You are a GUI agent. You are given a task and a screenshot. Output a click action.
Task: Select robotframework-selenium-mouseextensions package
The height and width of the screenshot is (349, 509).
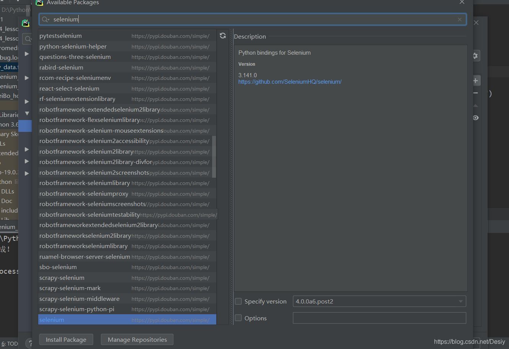tap(127, 130)
